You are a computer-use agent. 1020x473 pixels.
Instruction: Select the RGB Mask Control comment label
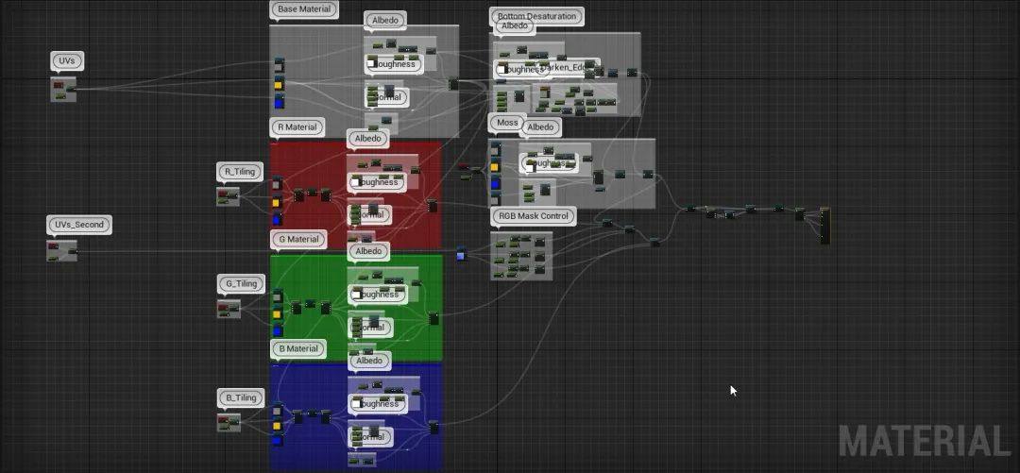533,216
